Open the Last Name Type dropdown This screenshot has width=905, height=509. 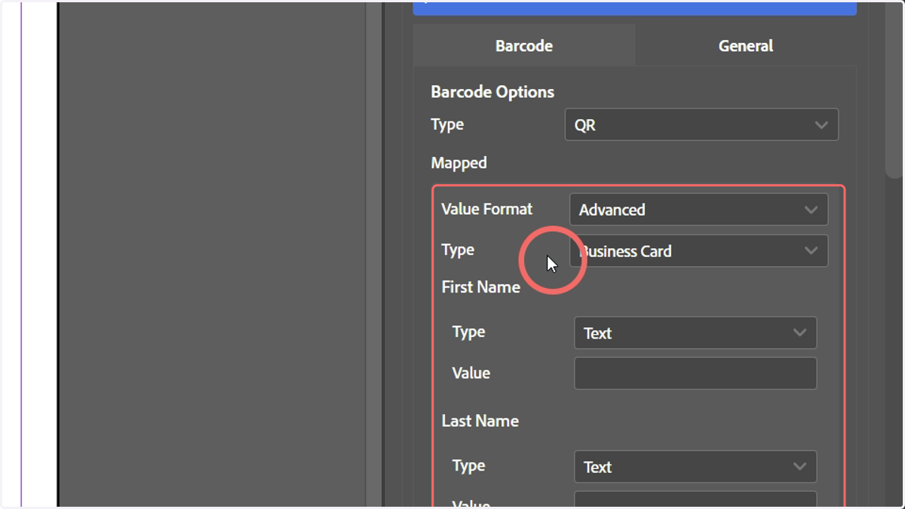pos(695,467)
